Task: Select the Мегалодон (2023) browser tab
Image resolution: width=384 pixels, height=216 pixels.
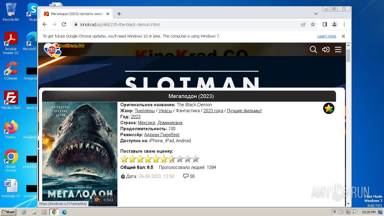Action: 76,14
